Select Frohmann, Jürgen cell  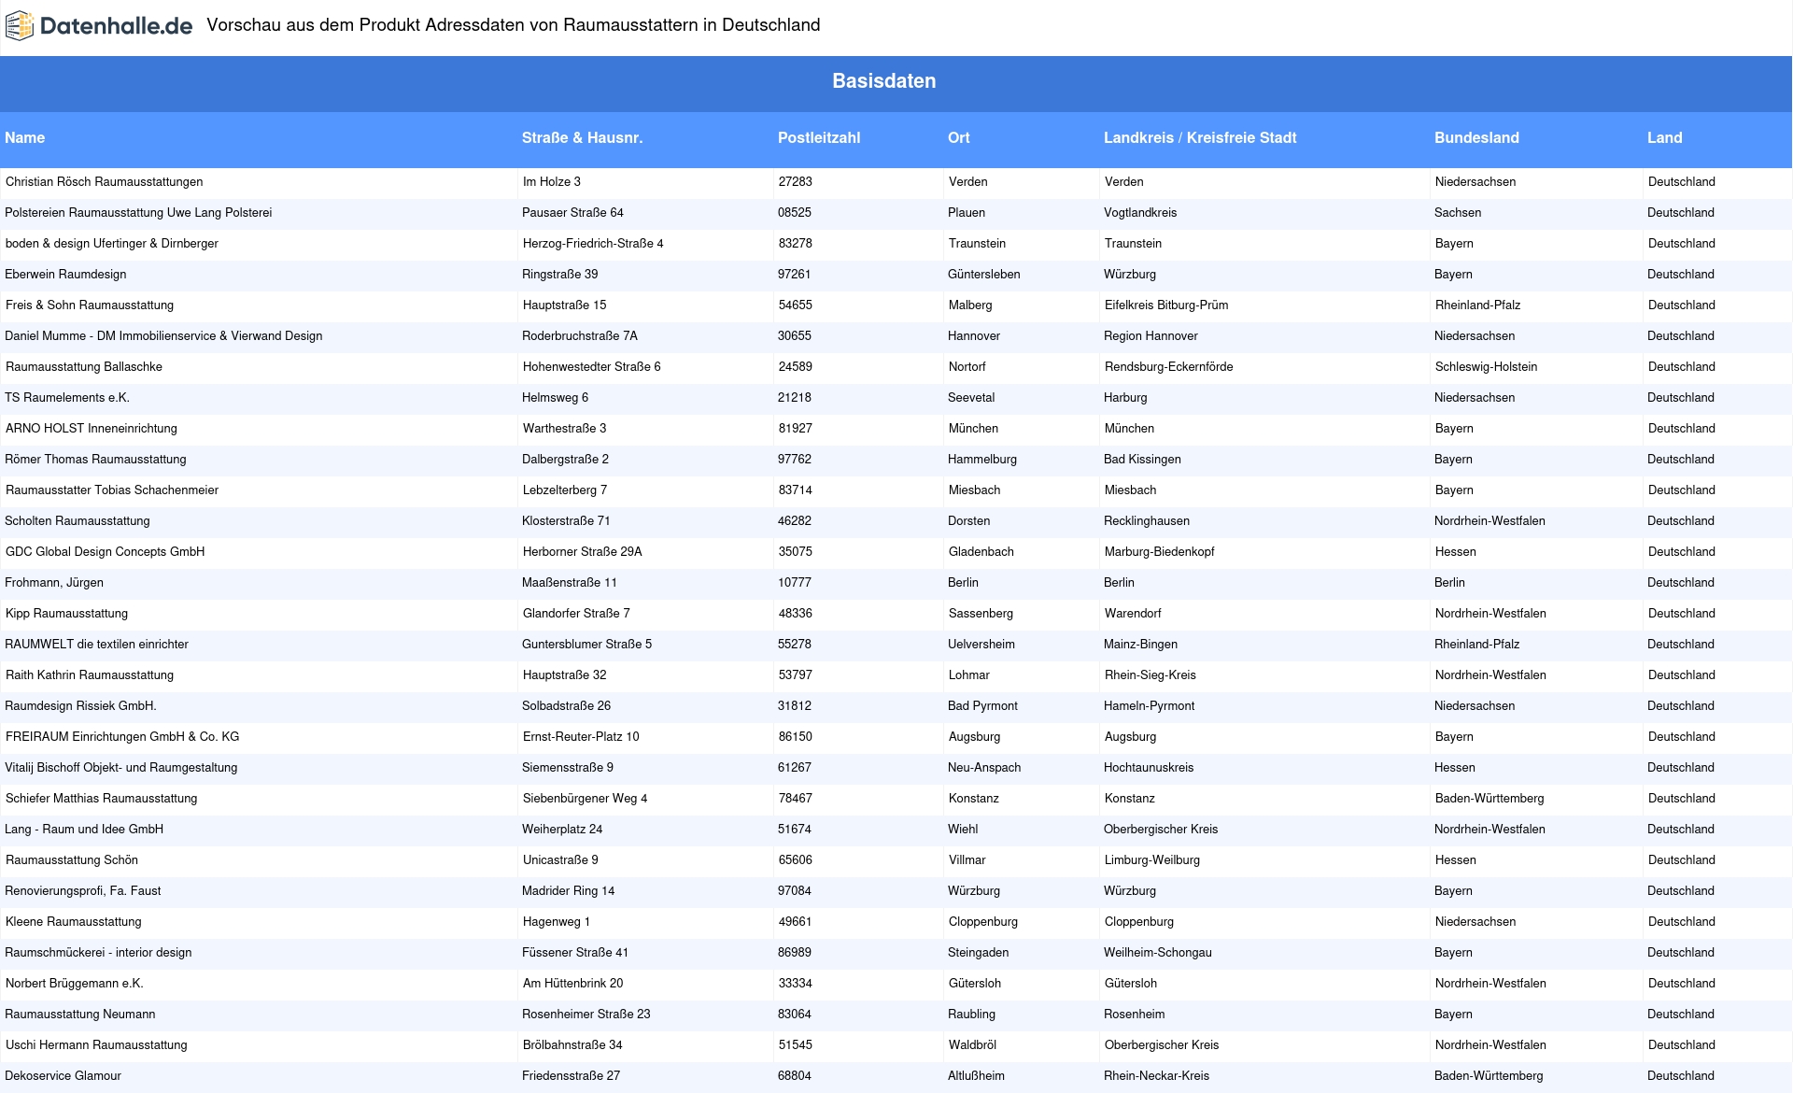click(x=54, y=583)
